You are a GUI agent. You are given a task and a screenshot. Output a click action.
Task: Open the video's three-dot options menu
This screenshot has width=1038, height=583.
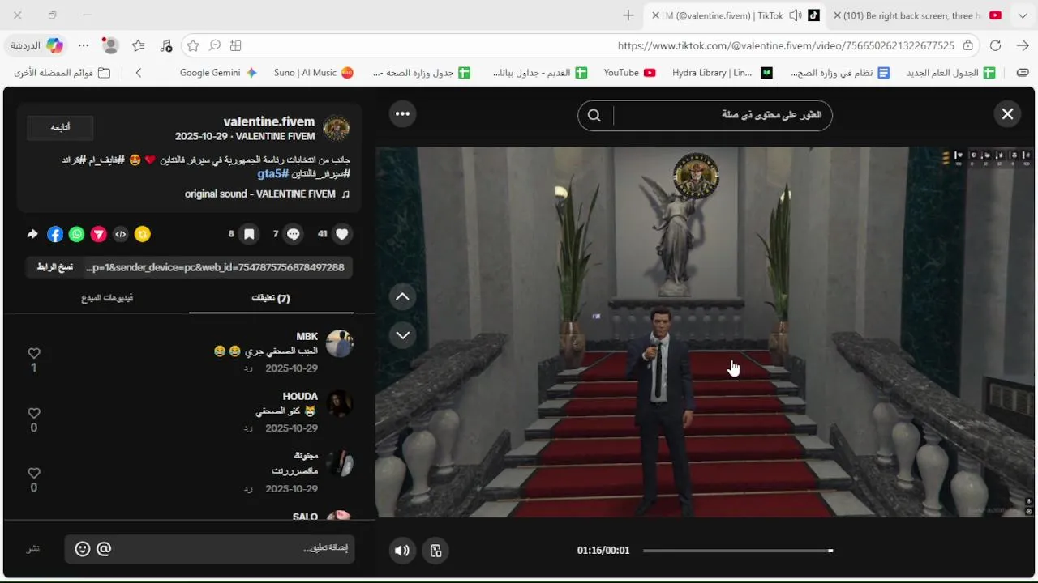coord(402,114)
